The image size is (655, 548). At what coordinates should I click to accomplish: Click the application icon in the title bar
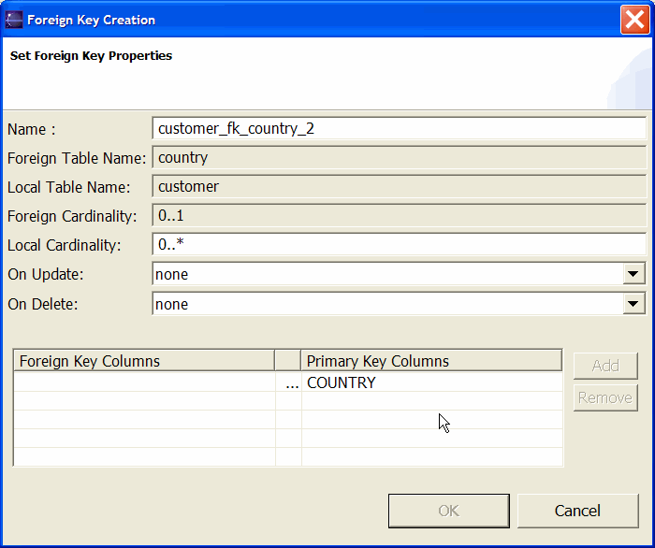coord(14,20)
